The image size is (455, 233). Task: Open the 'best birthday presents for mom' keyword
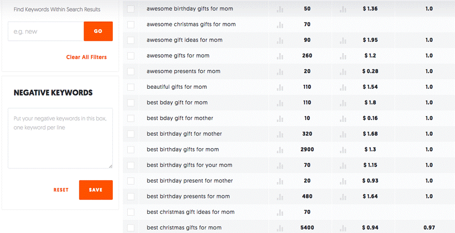[188, 197]
